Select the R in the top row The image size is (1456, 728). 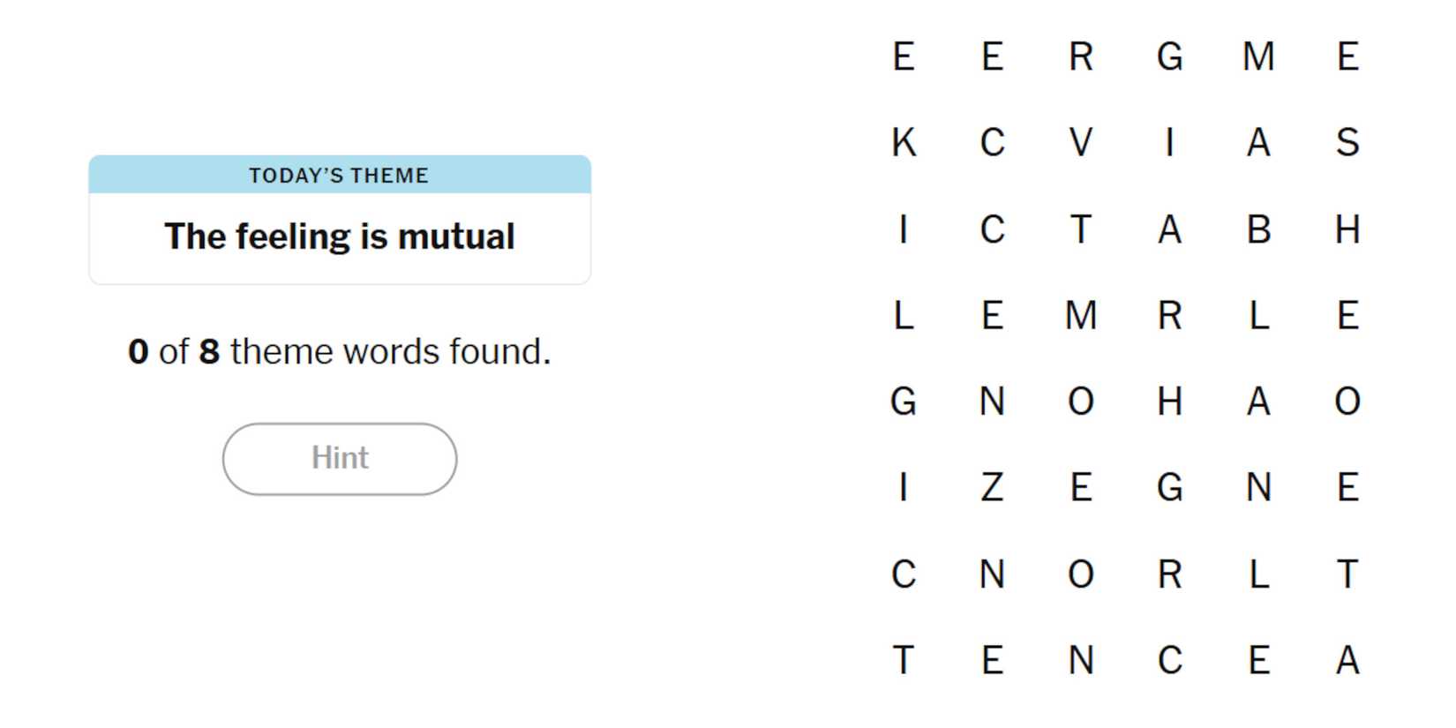click(1081, 56)
